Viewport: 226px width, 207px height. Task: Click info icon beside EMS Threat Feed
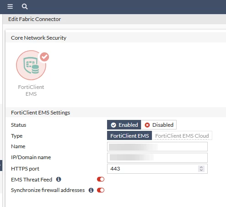click(59, 179)
